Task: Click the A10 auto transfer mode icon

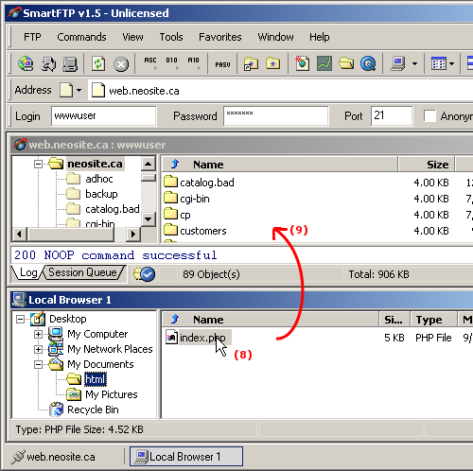Action: point(194,63)
